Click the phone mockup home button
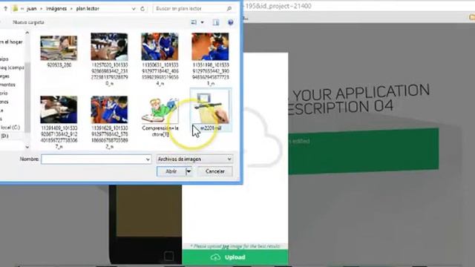Image resolution: width=475 pixels, height=267 pixels. tap(168, 257)
